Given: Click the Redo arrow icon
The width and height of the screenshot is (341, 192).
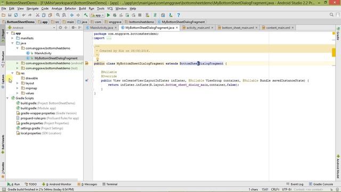Looking at the screenshot, I should pyautogui.click(x=30, y=15).
